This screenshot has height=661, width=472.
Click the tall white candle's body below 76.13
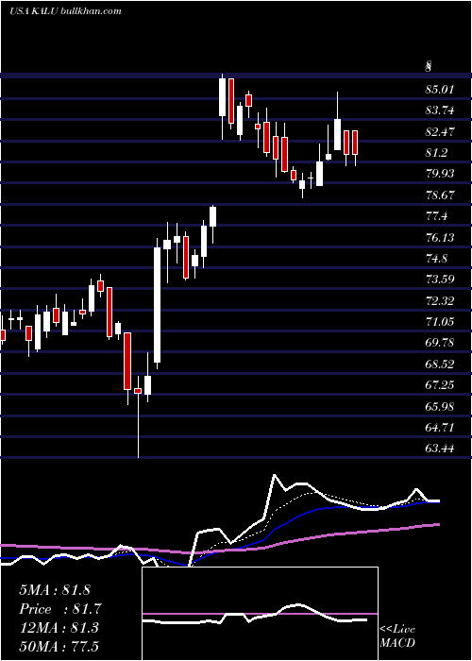tap(158, 305)
